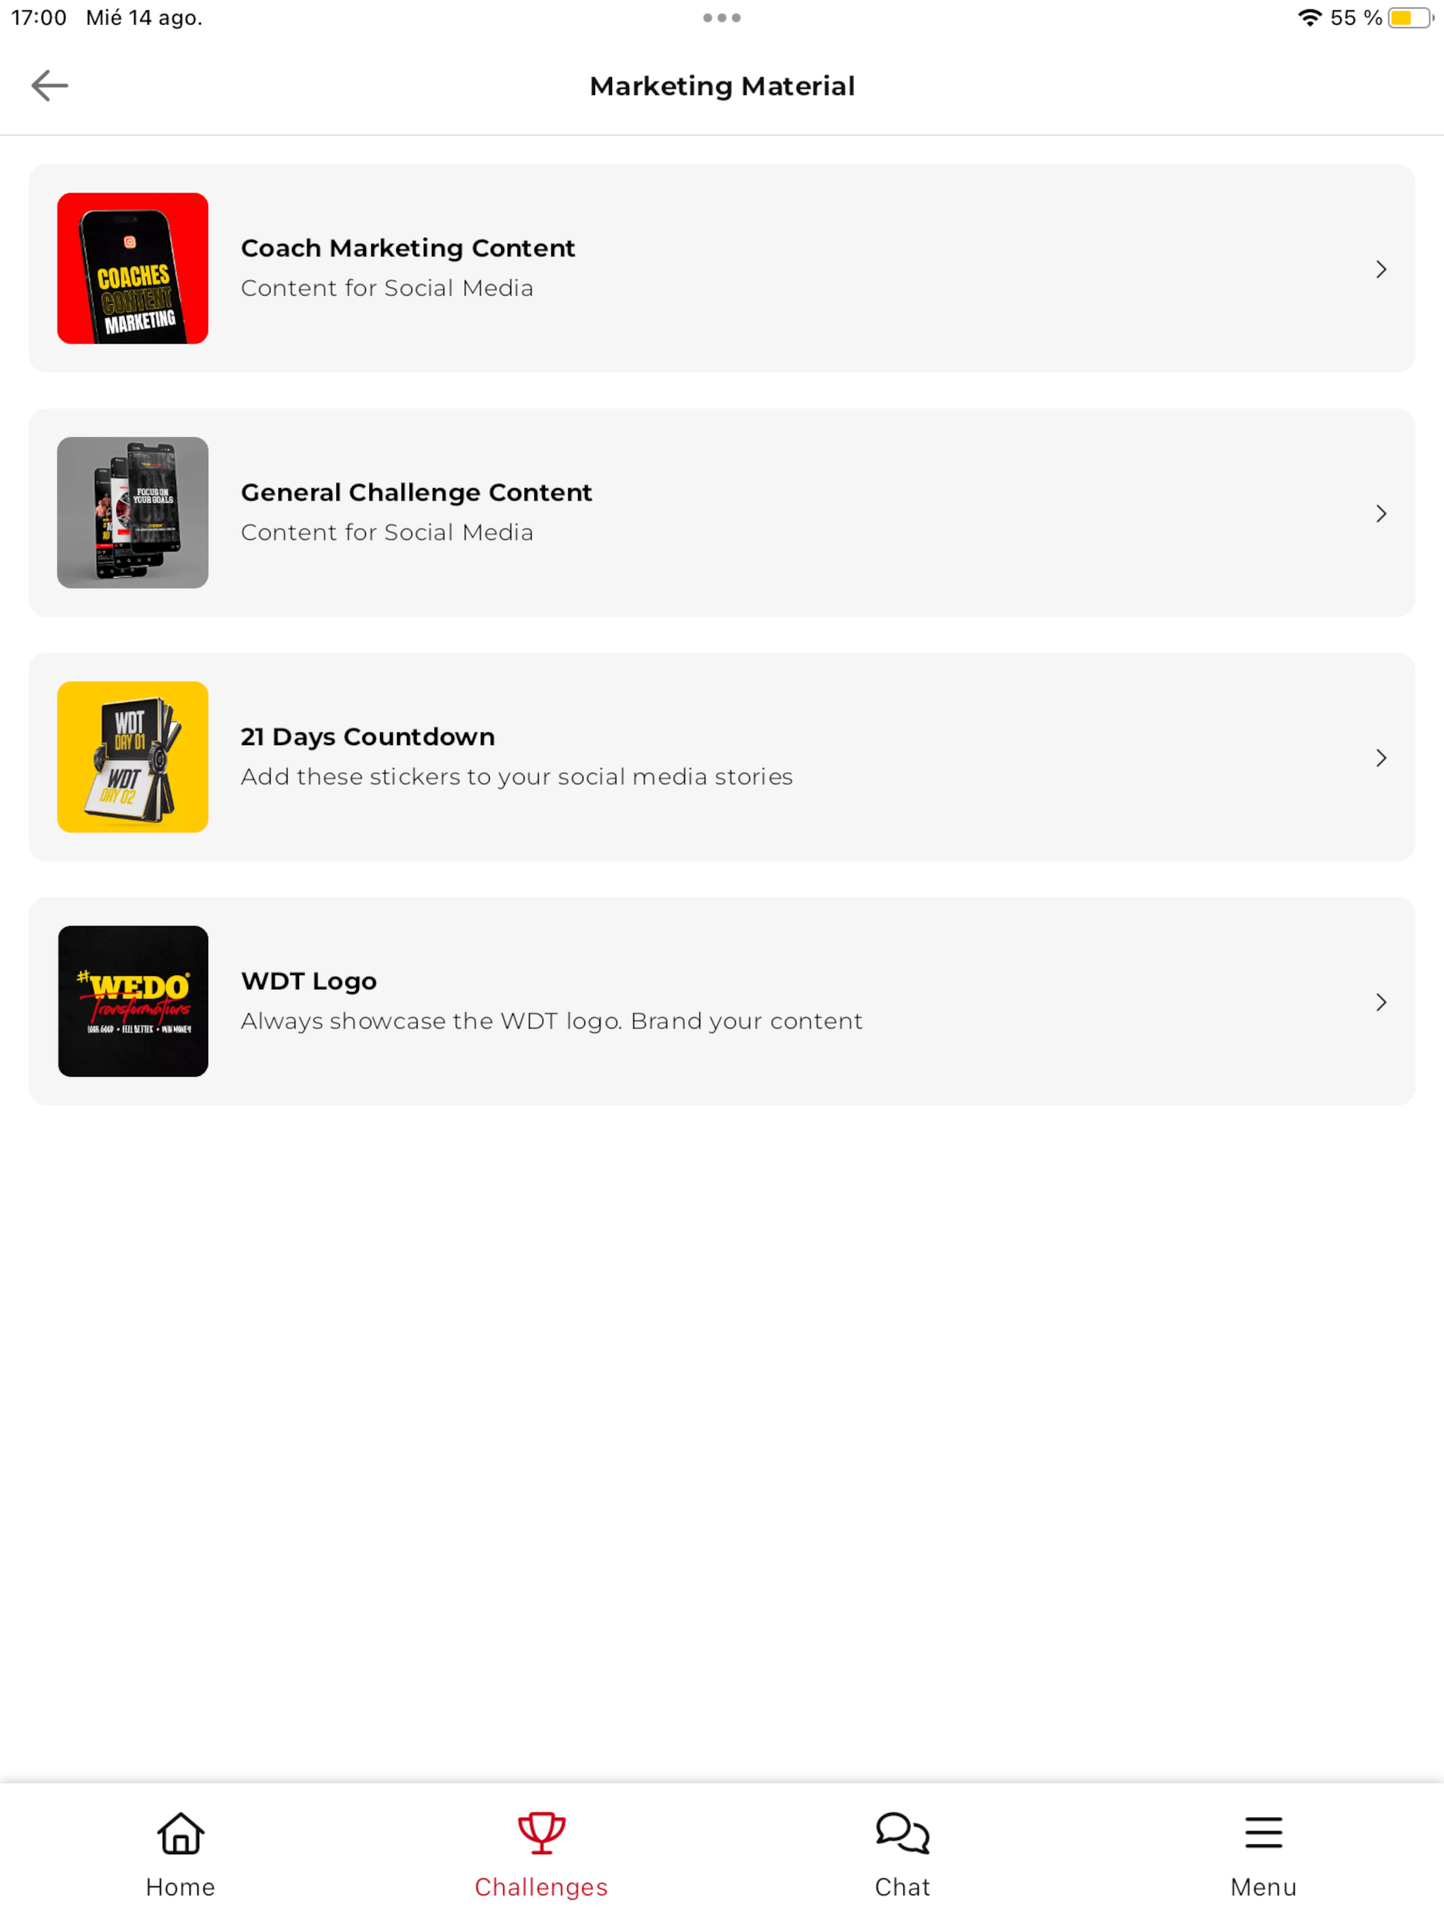Open Coach Marketing Content title
Screen dimensions: 1444x1926
tap(408, 248)
